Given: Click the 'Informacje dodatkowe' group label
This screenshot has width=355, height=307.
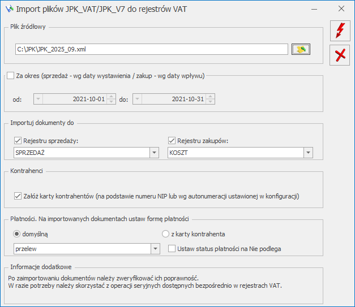Looking at the screenshot, I should click(41, 267).
